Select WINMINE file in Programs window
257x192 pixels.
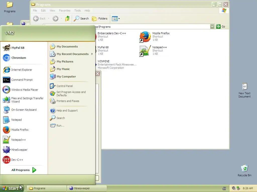click(116, 64)
